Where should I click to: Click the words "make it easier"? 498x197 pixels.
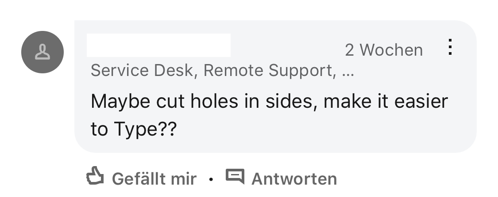point(386,102)
